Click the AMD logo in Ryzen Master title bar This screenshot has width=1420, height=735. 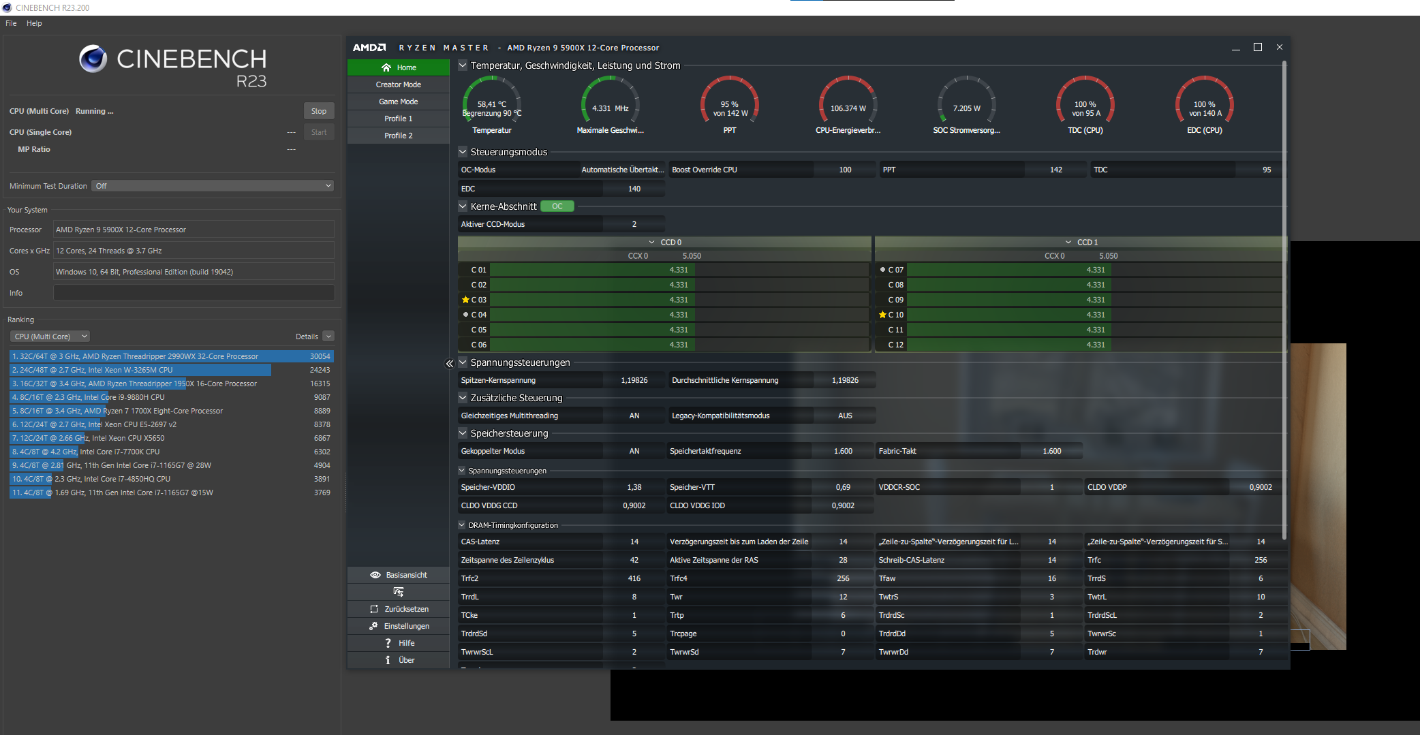pyautogui.click(x=369, y=48)
